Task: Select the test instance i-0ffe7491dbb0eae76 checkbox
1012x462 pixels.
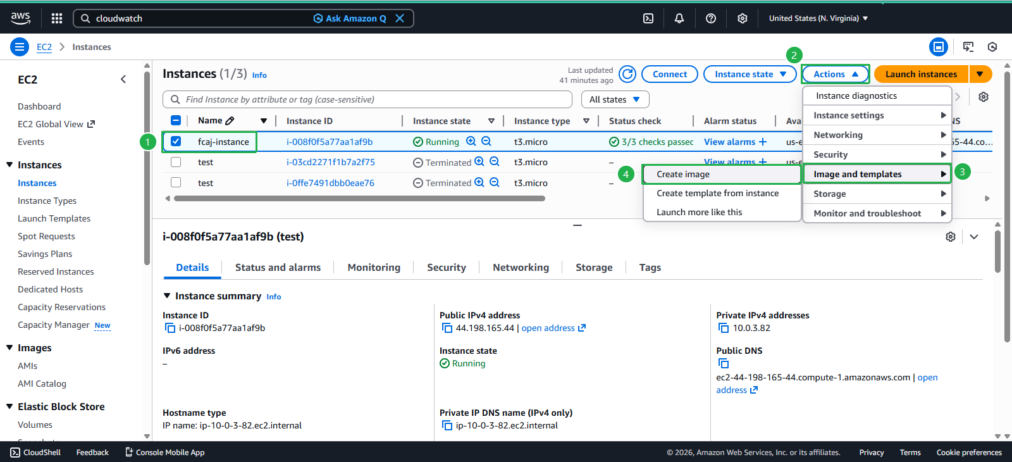Action: (x=176, y=182)
